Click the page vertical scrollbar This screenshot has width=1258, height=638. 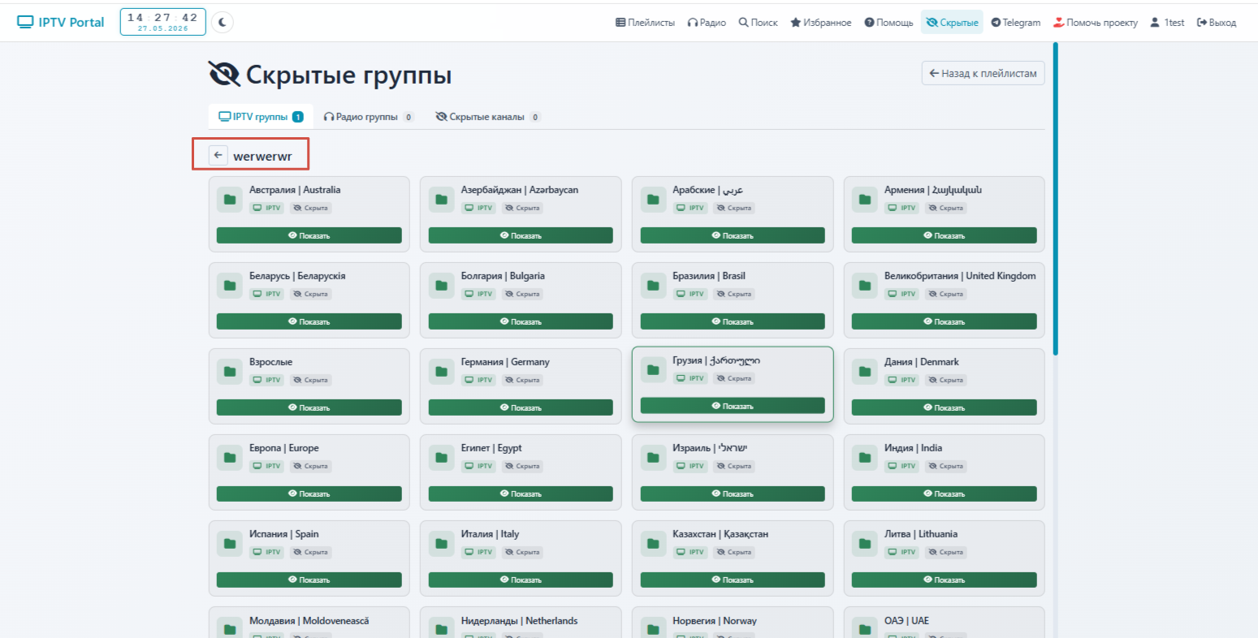(x=1055, y=199)
